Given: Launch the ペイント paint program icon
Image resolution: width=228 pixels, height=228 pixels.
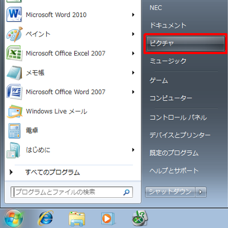Looking at the screenshot, I should [x=14, y=34].
